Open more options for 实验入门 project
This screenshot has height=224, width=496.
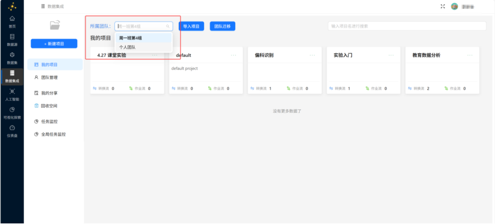391,56
